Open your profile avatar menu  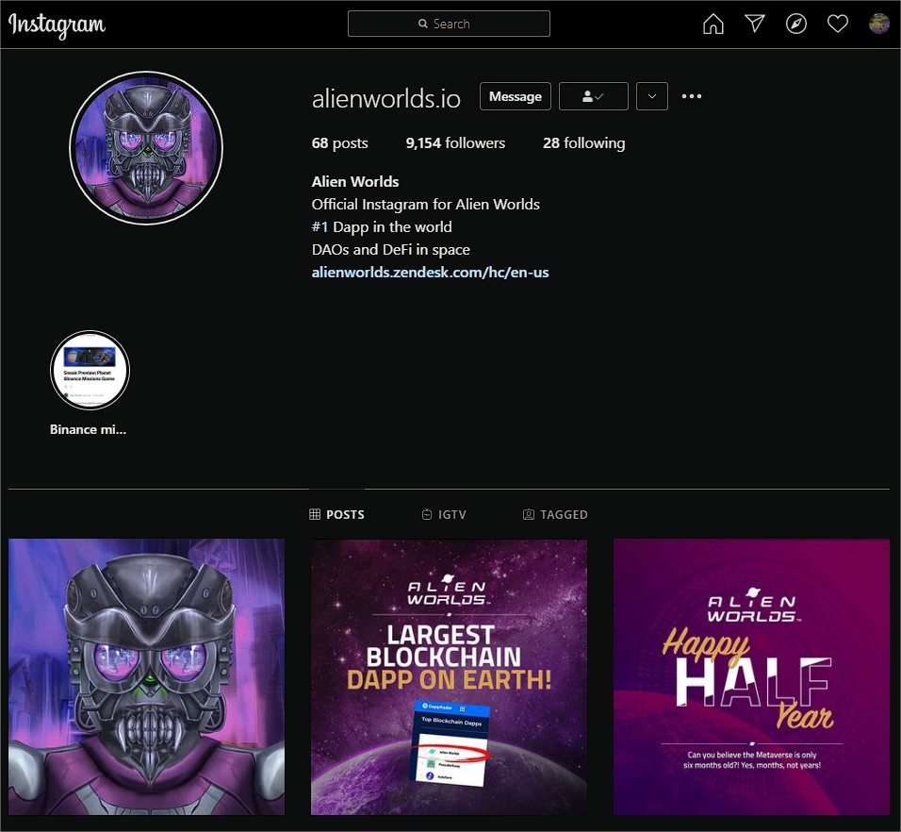878,24
